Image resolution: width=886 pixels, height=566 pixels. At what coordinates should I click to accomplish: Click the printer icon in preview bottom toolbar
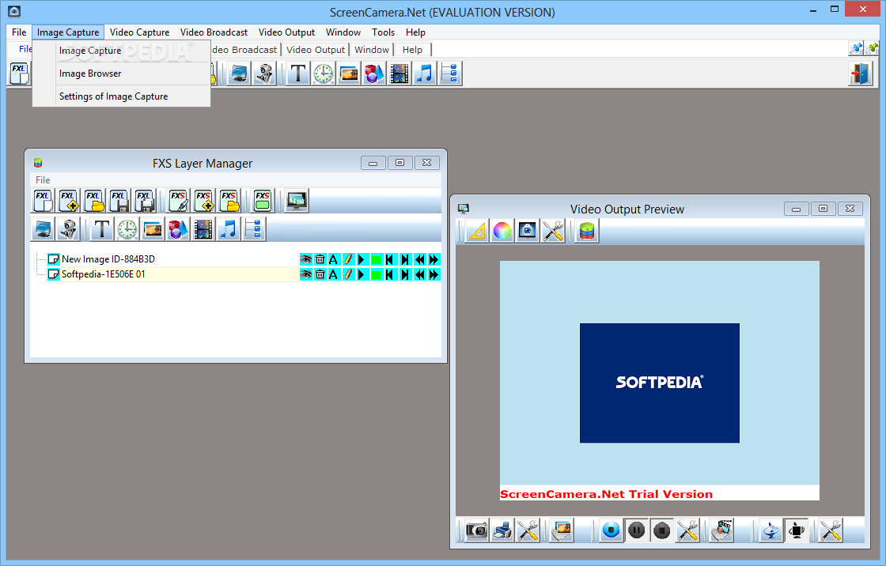pos(502,530)
